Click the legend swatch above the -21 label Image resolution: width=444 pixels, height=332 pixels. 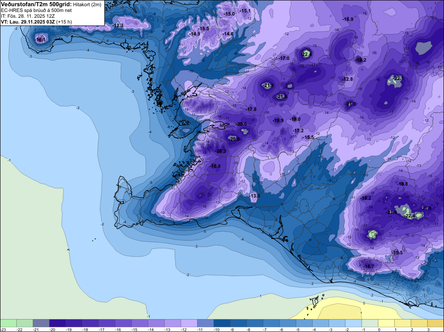click(41, 323)
